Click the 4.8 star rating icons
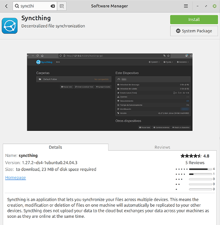This screenshot has height=225, width=220. pyautogui.click(x=191, y=156)
